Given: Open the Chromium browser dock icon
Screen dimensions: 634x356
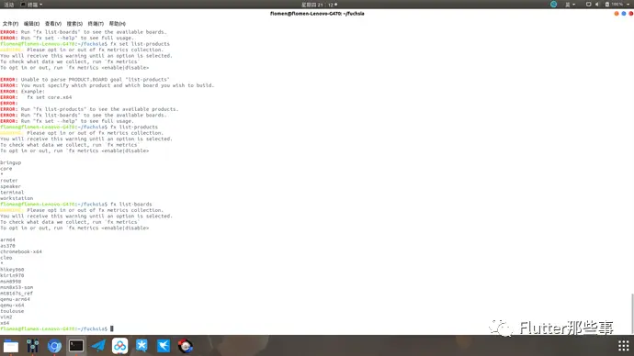Looking at the screenshot, I should (54, 346).
